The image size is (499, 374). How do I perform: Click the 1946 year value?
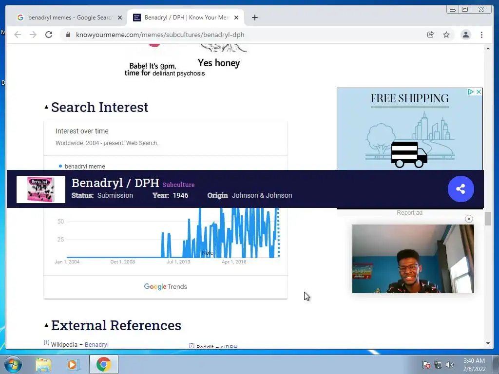pos(180,195)
